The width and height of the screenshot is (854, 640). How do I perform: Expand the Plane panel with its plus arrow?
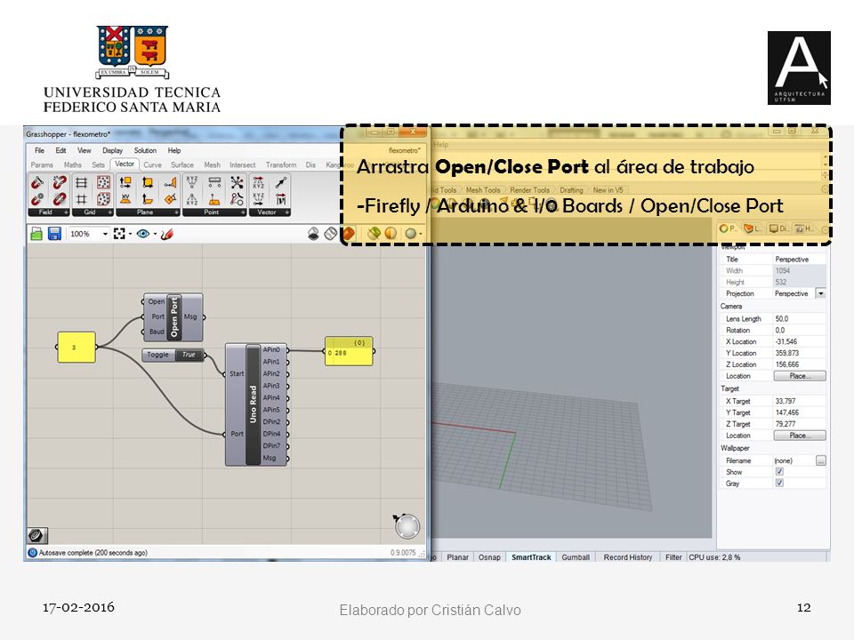177,212
